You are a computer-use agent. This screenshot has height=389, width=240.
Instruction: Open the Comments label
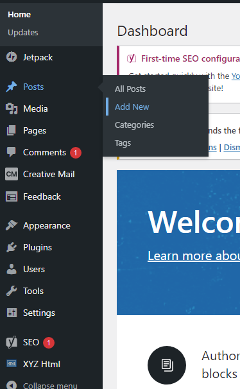(x=45, y=152)
